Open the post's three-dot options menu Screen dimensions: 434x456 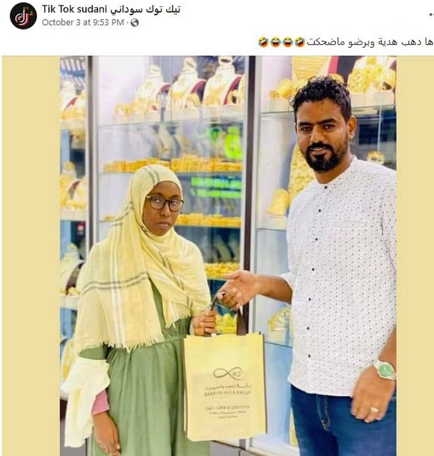[x=431, y=14]
